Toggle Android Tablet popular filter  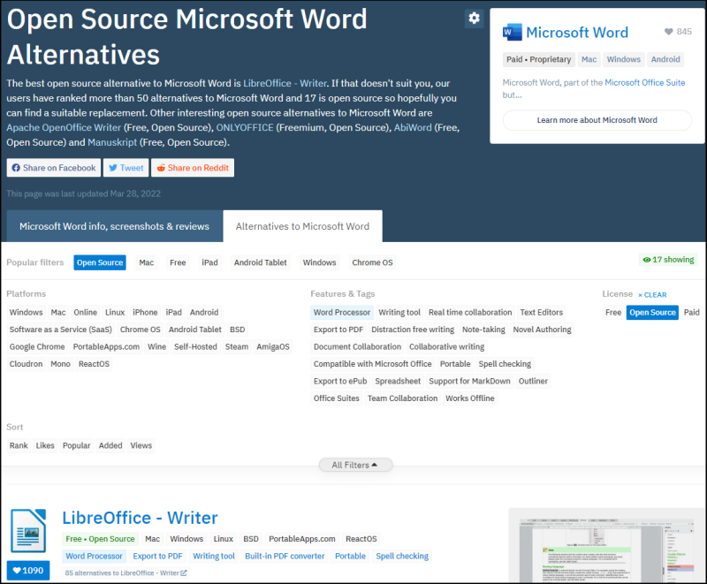pyautogui.click(x=260, y=262)
